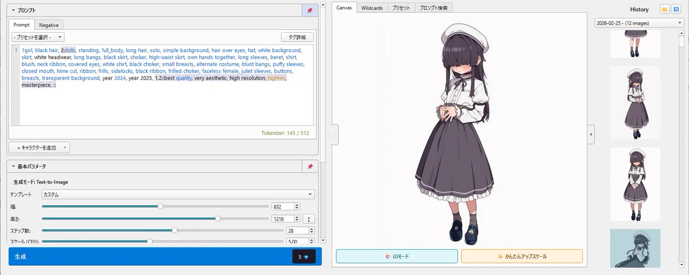
Task: Click the i2iモード button
Action: point(397,256)
